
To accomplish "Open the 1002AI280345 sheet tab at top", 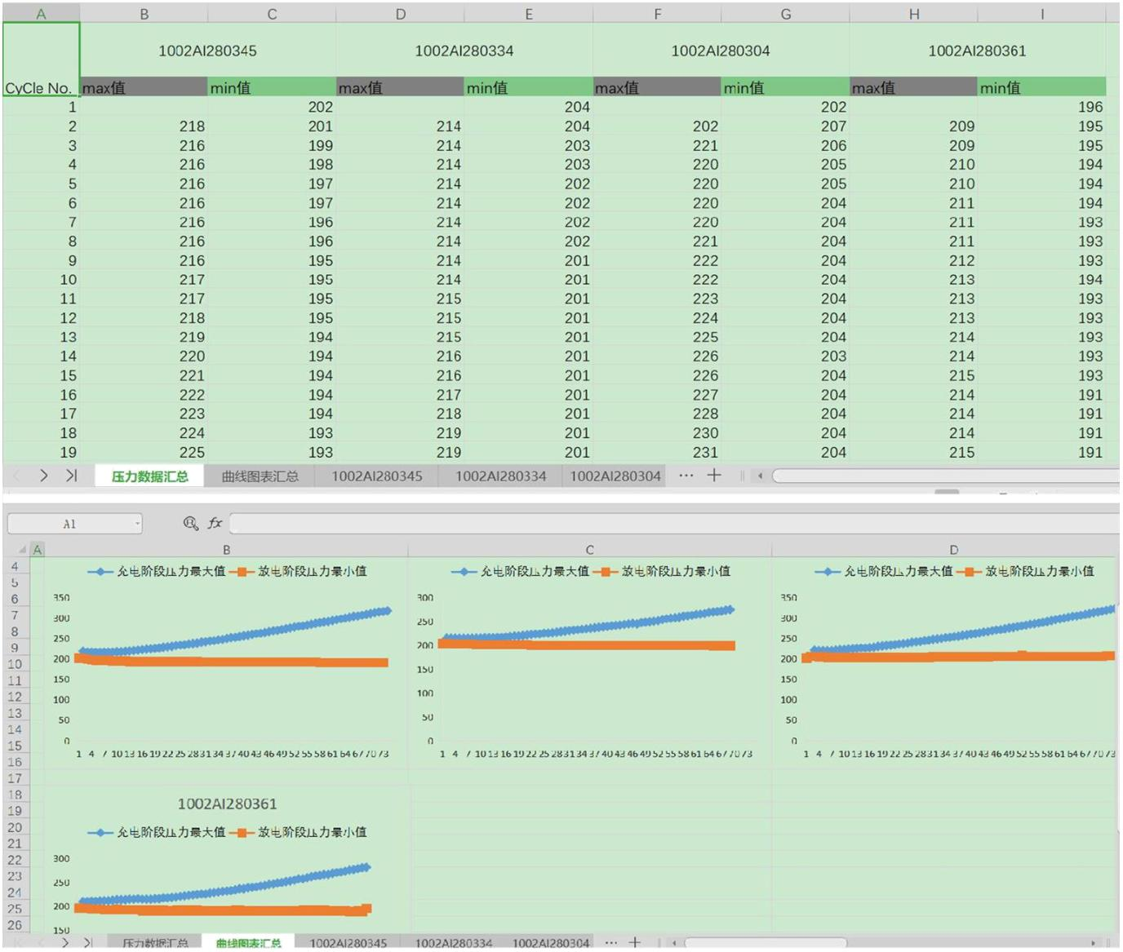I will (376, 476).
